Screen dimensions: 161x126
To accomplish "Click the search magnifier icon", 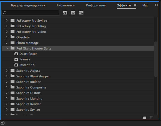I will click(x=5, y=13).
